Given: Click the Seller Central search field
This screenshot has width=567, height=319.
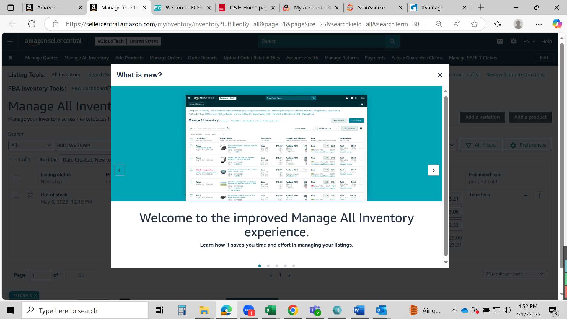Looking at the screenshot, I should (322, 41).
